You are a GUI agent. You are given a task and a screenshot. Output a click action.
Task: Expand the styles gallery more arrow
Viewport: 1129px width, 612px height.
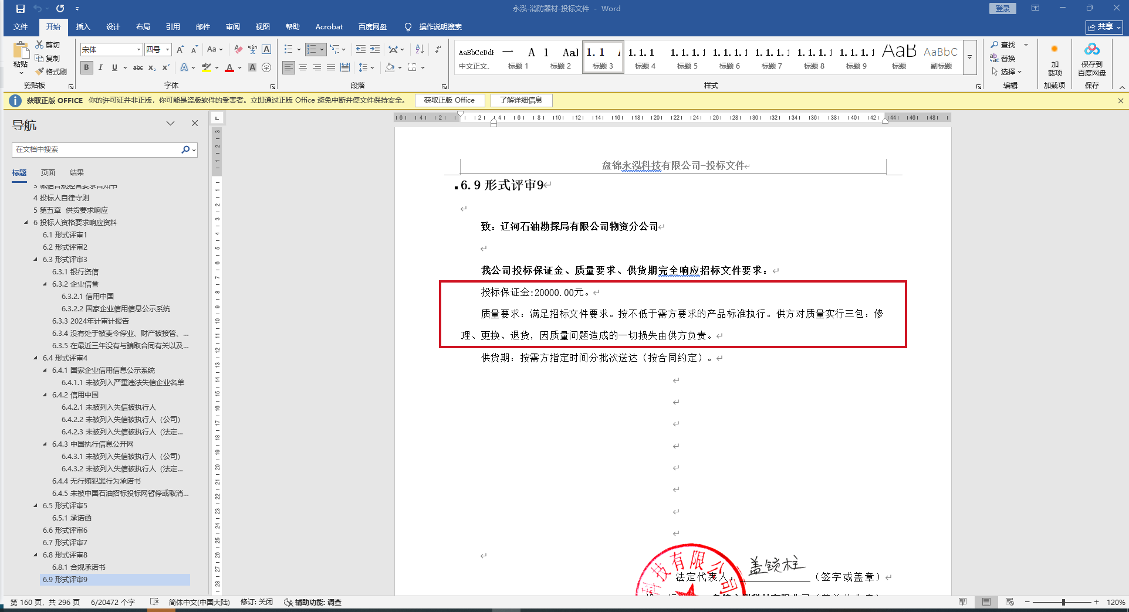pyautogui.click(x=970, y=57)
